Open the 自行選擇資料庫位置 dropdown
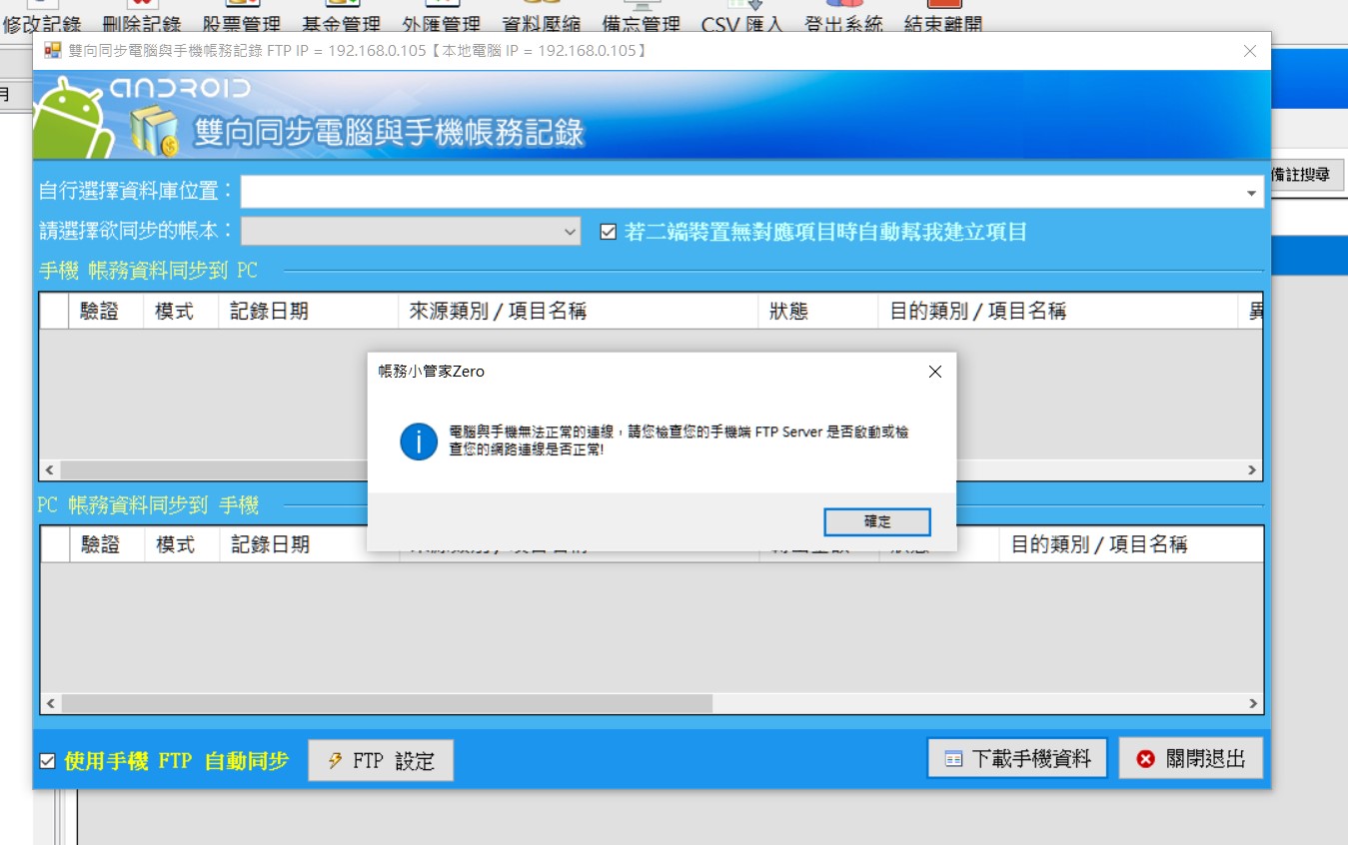 pos(1251,193)
